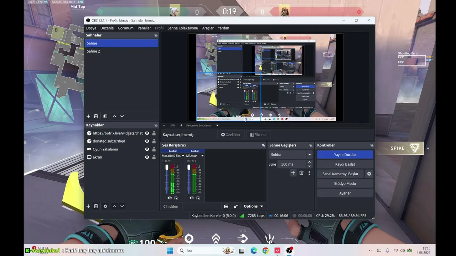Viewport: 456px width, 256px height.
Task: Zoom out the preview with minus icon
Action: coord(164,126)
